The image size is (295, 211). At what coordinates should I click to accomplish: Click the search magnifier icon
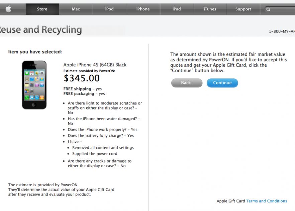(268, 9)
